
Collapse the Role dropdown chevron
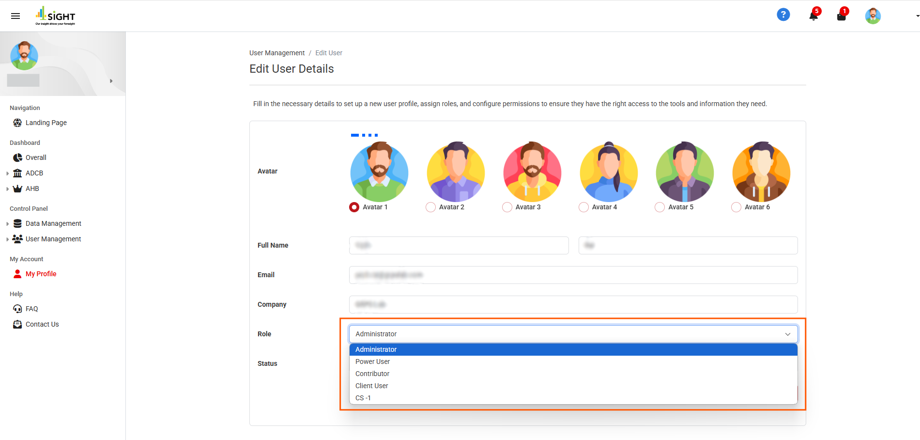pyautogui.click(x=787, y=334)
